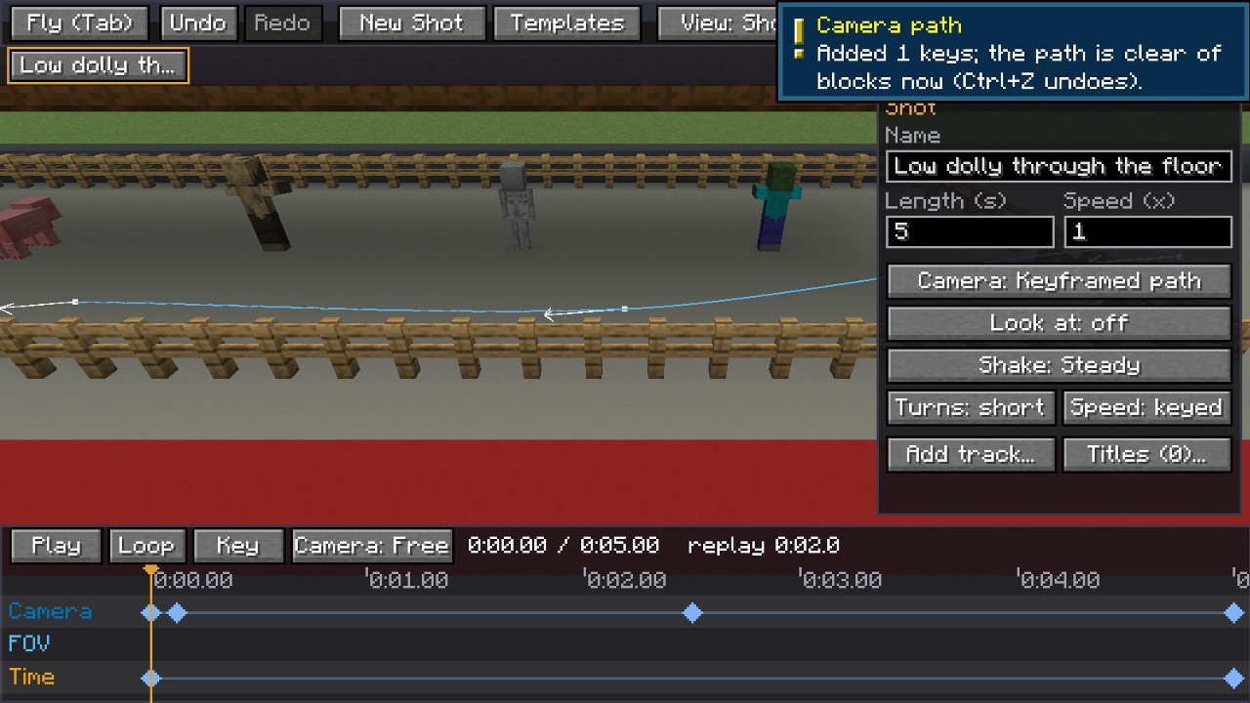Edit the shot Name field
1250x703 pixels.
point(1059,166)
